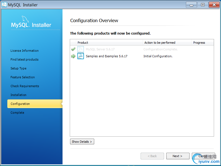Screen dimensions: 221x166
Task: Select the highlighted Configuration step
Action: click(x=35, y=104)
